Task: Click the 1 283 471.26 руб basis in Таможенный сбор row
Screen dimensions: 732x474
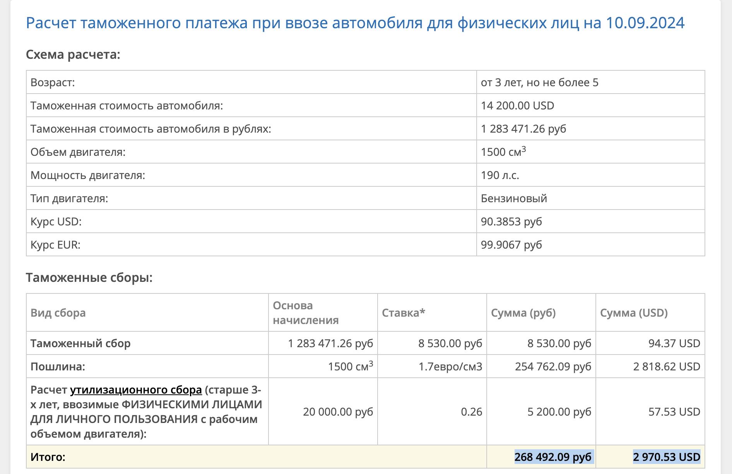Action: coord(330,343)
